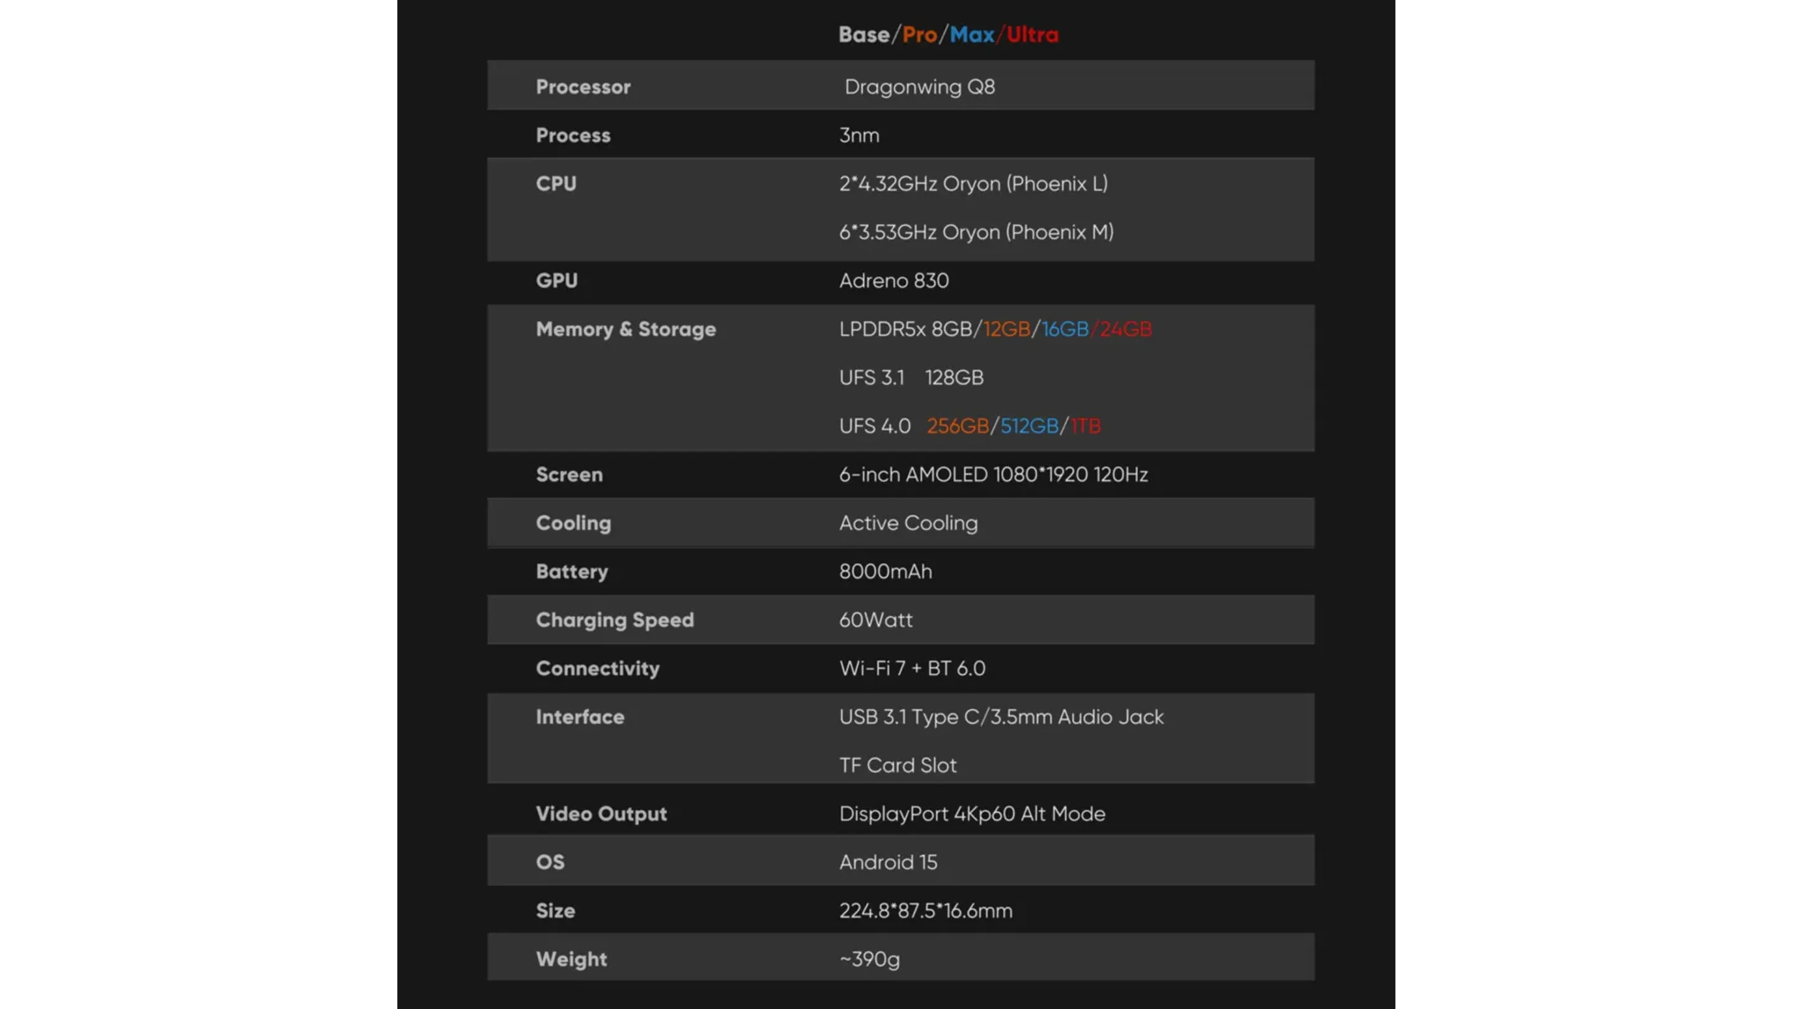Click the orange Pro label in the header
This screenshot has width=1793, height=1009.
919,35
